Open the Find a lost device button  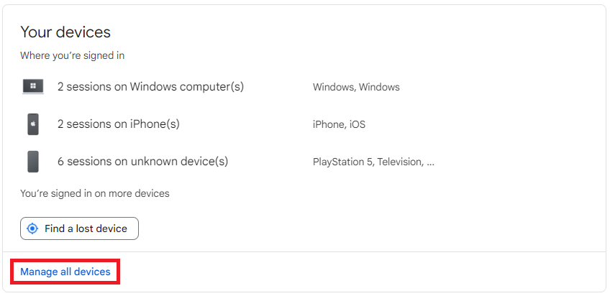[79, 228]
